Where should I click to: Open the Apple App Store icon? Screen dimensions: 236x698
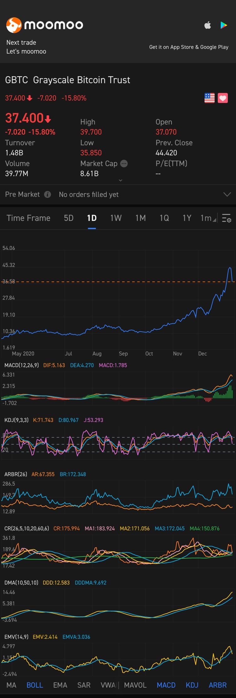tap(208, 25)
